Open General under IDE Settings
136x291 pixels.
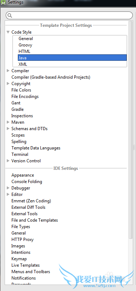(x=19, y=233)
